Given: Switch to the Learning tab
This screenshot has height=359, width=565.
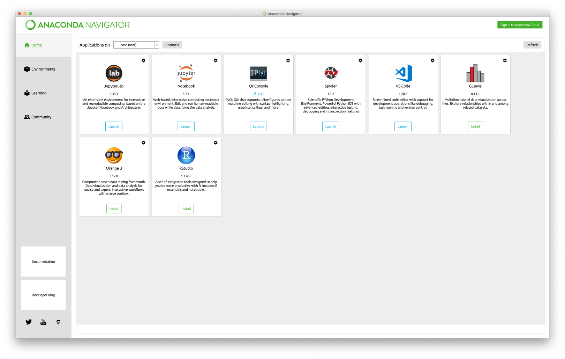Looking at the screenshot, I should point(43,93).
